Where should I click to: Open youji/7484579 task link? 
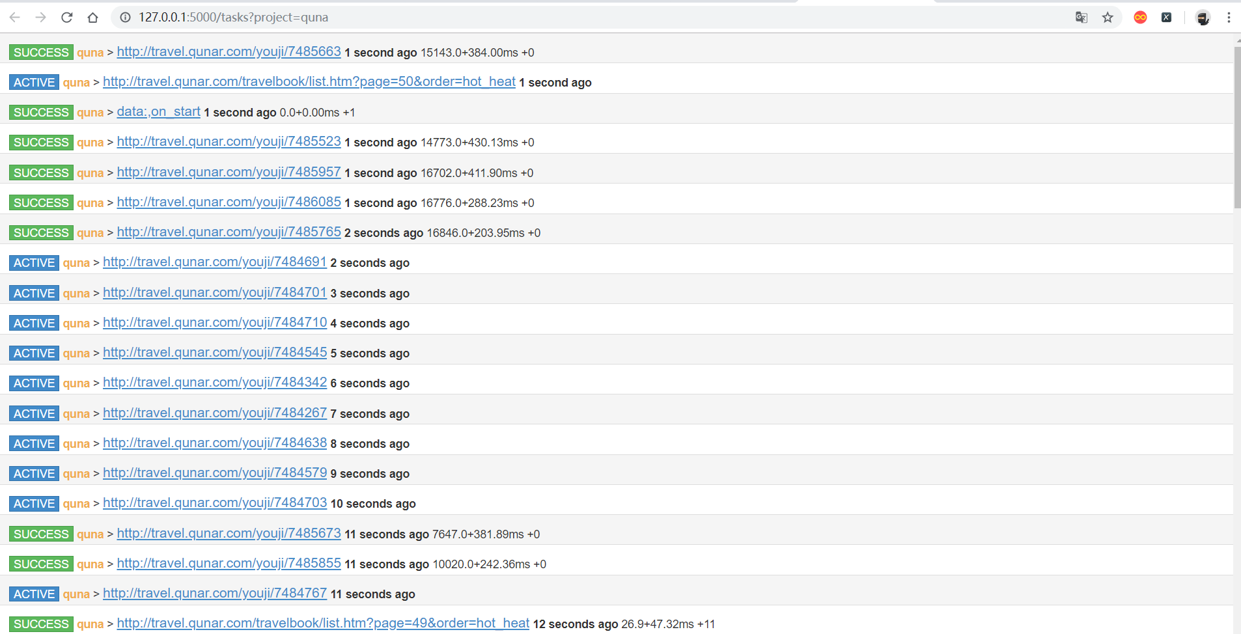(x=215, y=473)
